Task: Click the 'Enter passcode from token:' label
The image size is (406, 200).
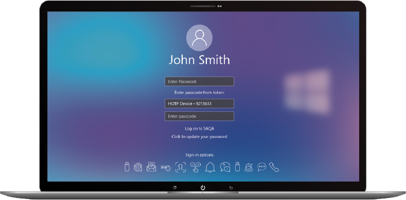Action: [199, 92]
